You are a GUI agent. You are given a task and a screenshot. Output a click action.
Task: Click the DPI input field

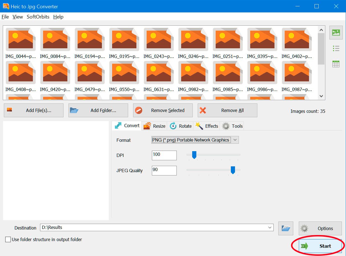click(x=164, y=155)
